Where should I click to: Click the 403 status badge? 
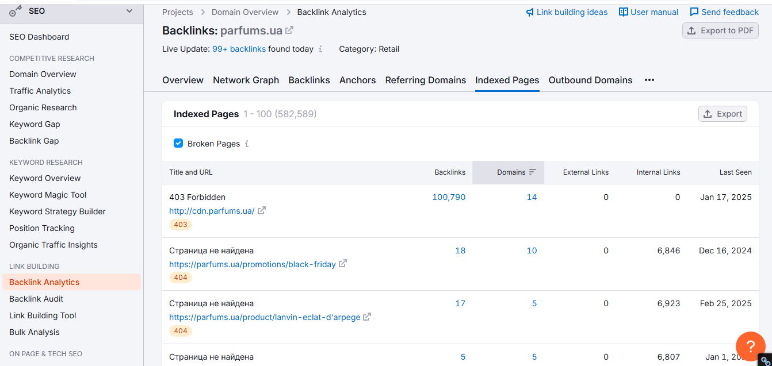pyautogui.click(x=181, y=225)
